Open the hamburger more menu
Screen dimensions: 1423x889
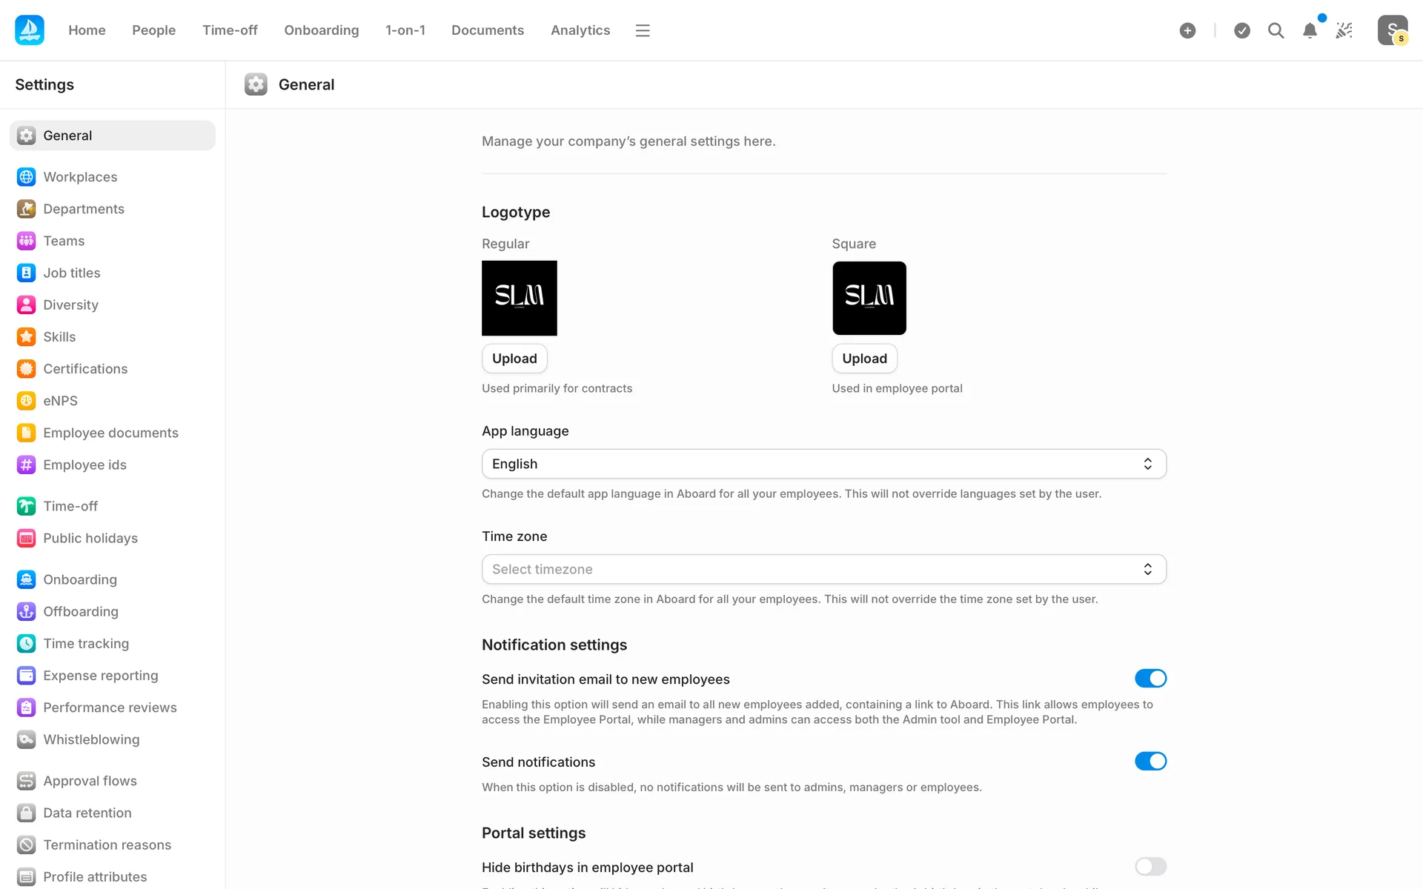pos(643,30)
